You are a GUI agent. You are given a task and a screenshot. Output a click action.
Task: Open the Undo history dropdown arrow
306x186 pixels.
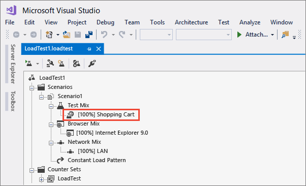113,35
